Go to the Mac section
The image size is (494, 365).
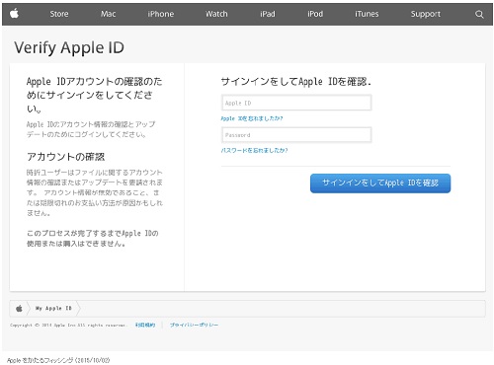coord(108,14)
